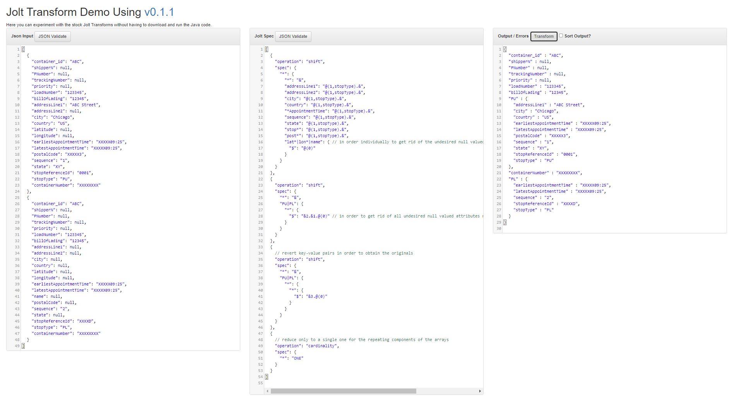Image resolution: width=732 pixels, height=399 pixels.
Task: Click line number 55 in Jolt Spec gutter
Action: 260,383
